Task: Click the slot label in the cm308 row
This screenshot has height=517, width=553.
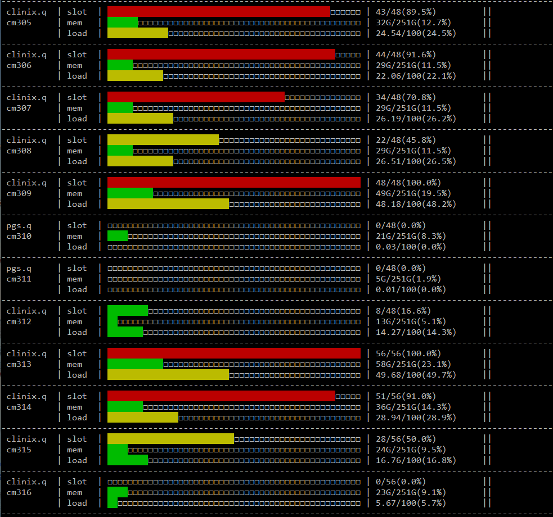Action: tap(77, 140)
